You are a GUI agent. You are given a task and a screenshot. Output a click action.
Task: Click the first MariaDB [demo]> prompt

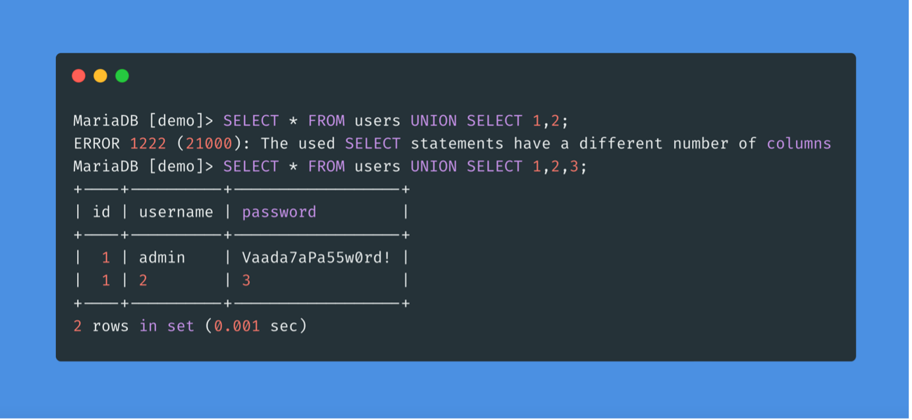point(143,121)
